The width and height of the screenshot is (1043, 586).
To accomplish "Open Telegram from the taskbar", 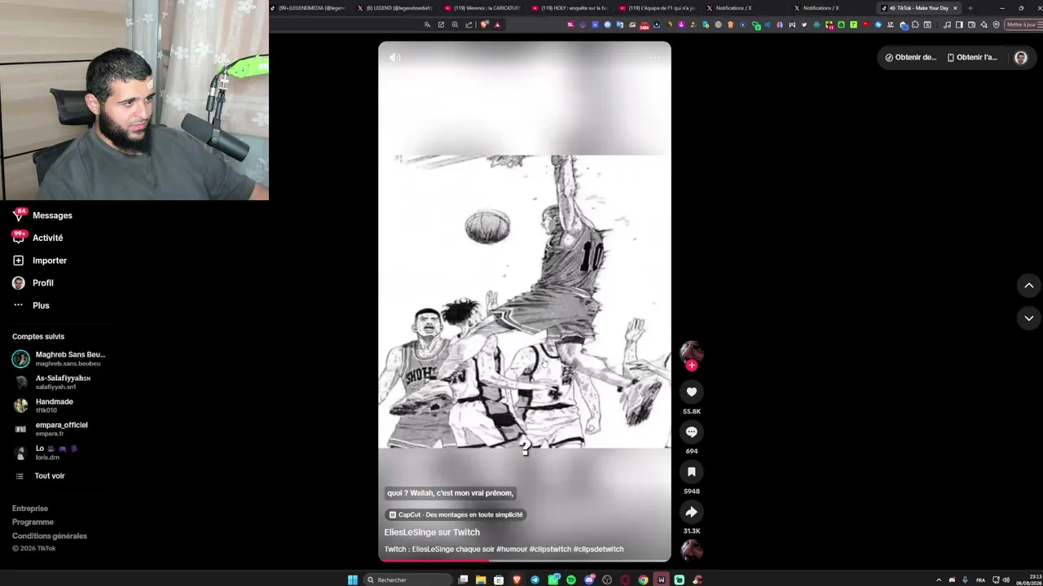I will coord(535,579).
